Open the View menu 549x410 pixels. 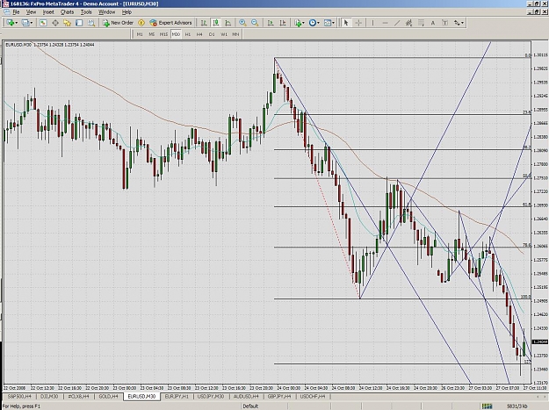[x=31, y=12]
